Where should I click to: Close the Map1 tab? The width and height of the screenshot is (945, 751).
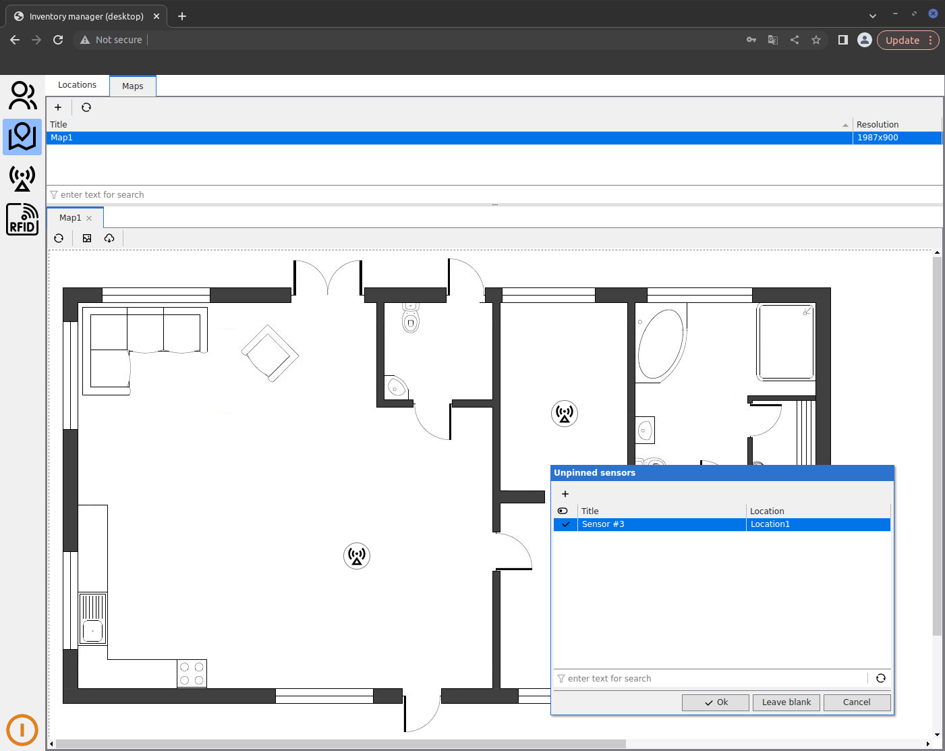tap(89, 218)
